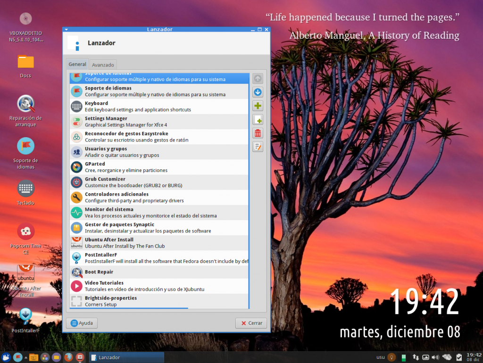483x363 pixels.
Task: Open purple file manager panel launcher
Action: pyautogui.click(x=56, y=357)
